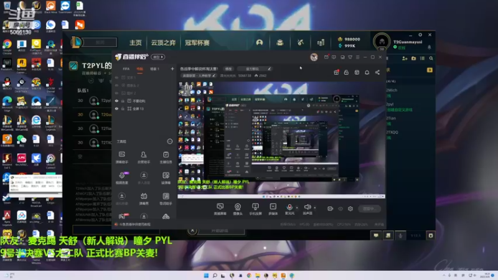Add 摄像头 camera source
Image resolution: width=498 pixels, height=280 pixels.
point(238,209)
